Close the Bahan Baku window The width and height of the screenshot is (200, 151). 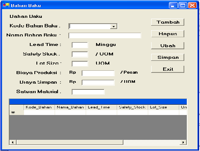pos(192,5)
